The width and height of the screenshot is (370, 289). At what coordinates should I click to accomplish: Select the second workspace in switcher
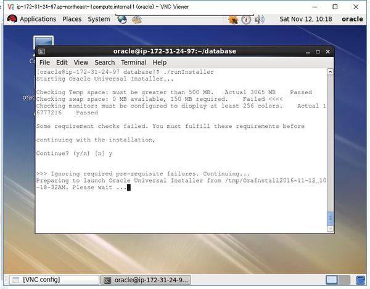pyautogui.click(x=344, y=280)
